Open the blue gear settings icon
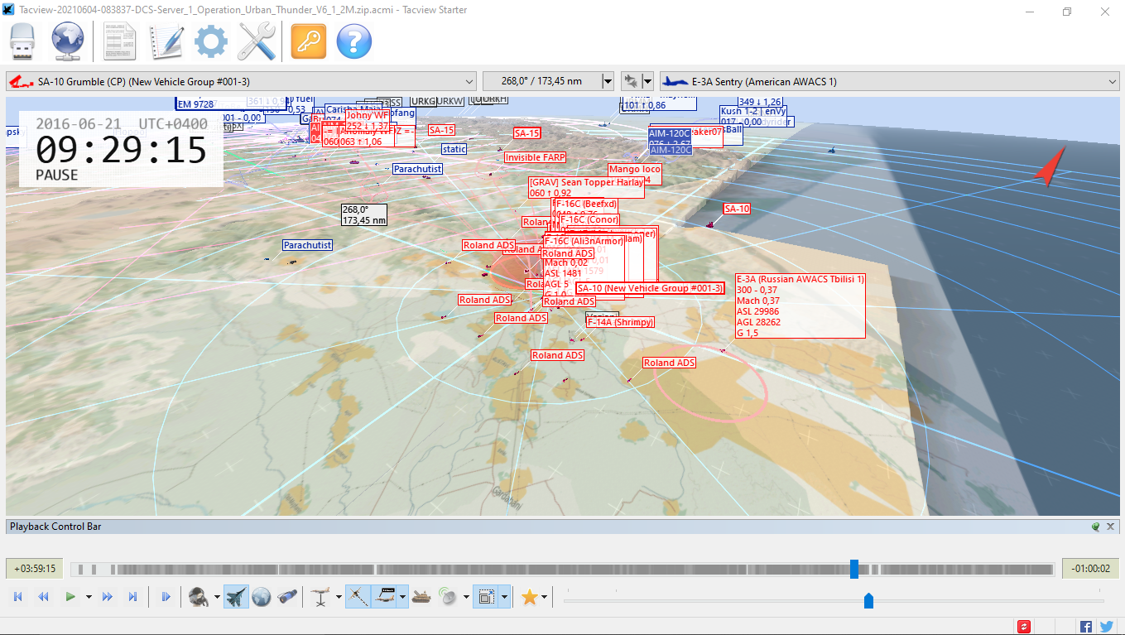Image resolution: width=1125 pixels, height=635 pixels. point(211,41)
